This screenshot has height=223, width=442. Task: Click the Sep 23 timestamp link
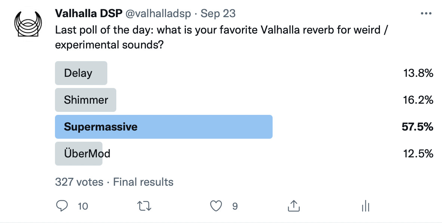(218, 13)
